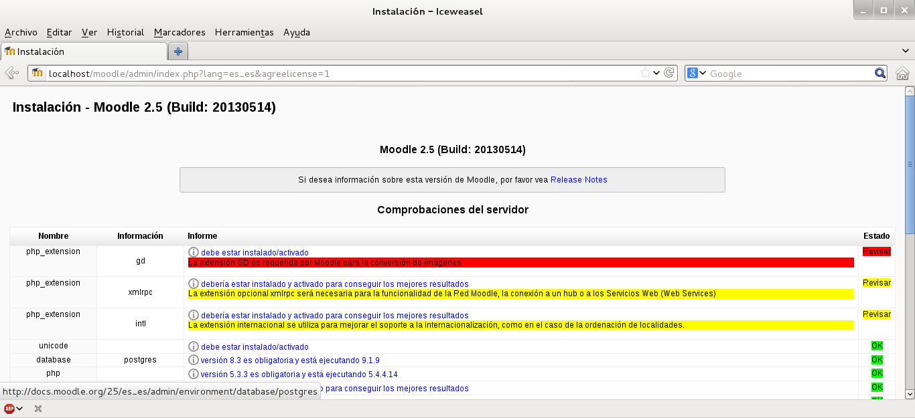The height and width of the screenshot is (418, 915).
Task: Click the gd 'debe estar instalado/activado' link
Action: pos(255,252)
